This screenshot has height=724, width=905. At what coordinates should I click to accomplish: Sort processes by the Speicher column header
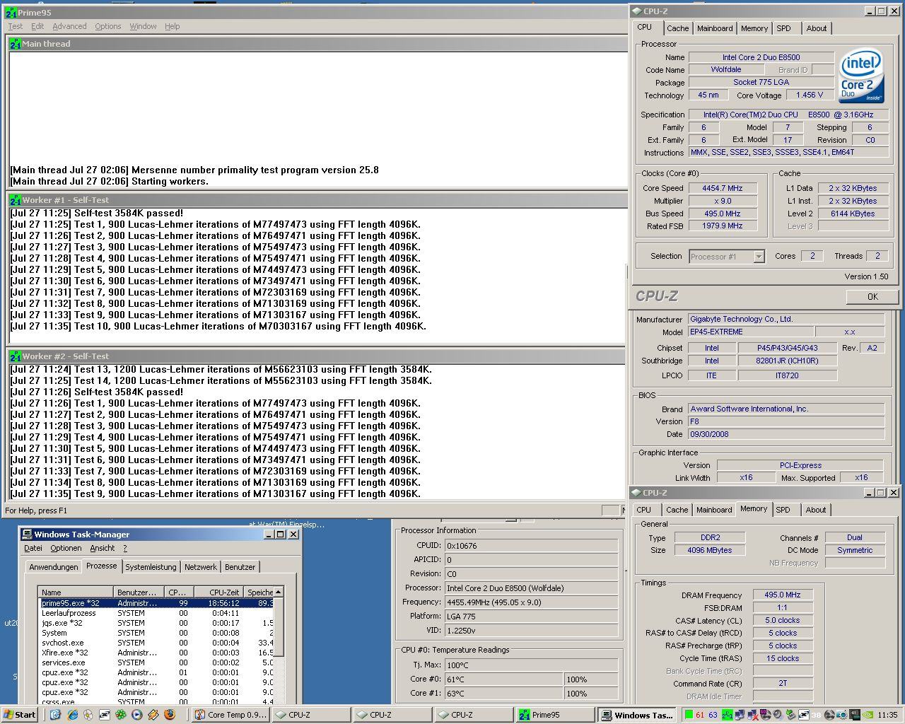click(x=259, y=592)
